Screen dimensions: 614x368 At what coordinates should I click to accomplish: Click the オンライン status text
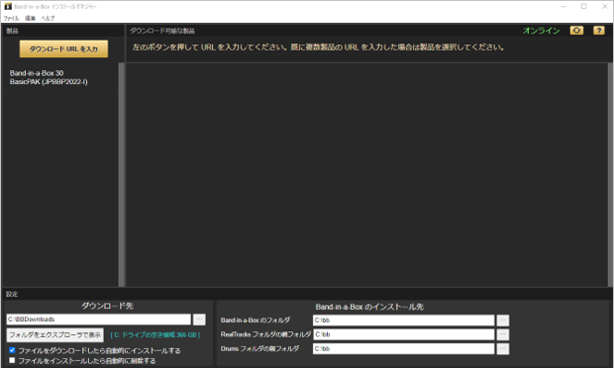[x=541, y=31]
